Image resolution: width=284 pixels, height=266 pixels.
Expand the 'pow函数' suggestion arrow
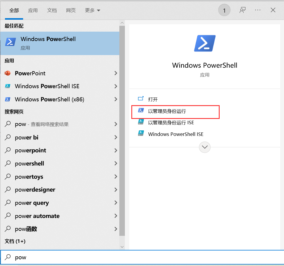pos(116,229)
